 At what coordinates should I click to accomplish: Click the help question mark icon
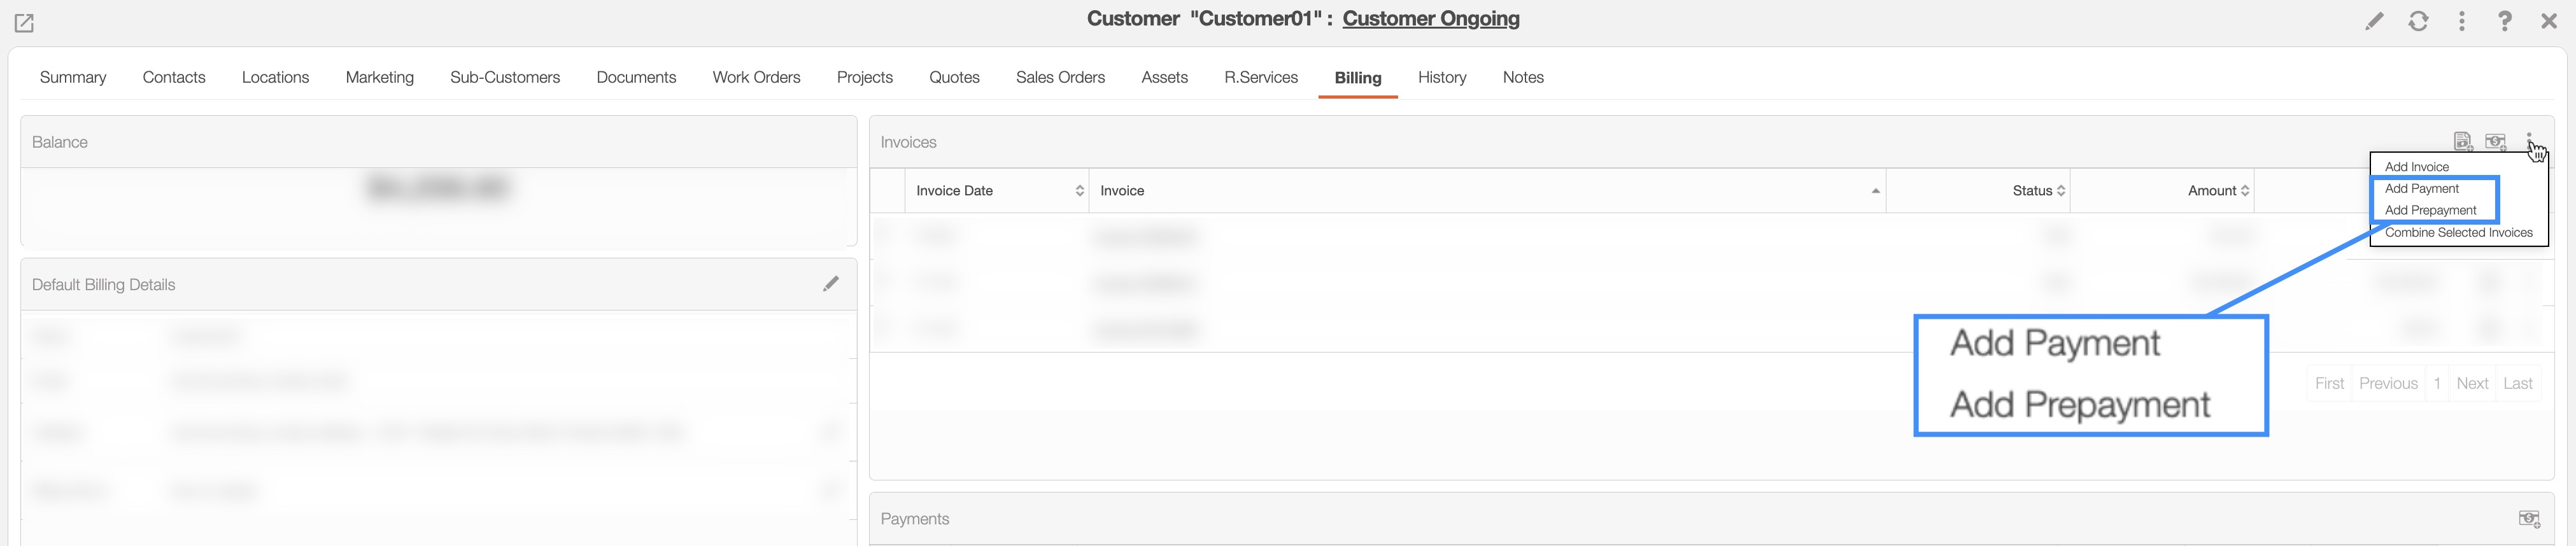(x=2505, y=21)
